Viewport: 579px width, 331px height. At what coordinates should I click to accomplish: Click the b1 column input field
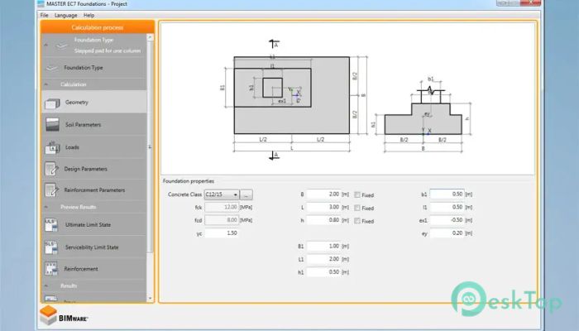tap(447, 194)
